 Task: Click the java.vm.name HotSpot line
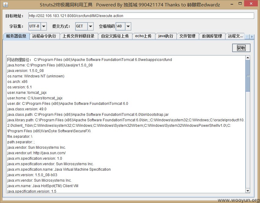pyautogui.click(x=43, y=186)
